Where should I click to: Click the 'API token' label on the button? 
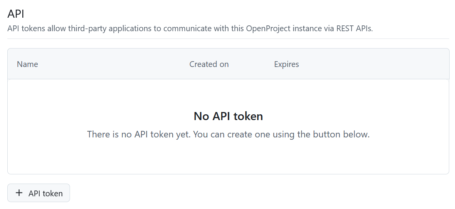(45, 193)
